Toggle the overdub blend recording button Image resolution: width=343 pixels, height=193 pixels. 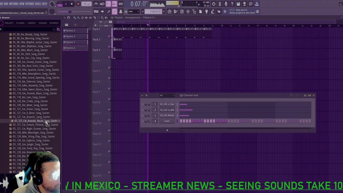[114, 4]
